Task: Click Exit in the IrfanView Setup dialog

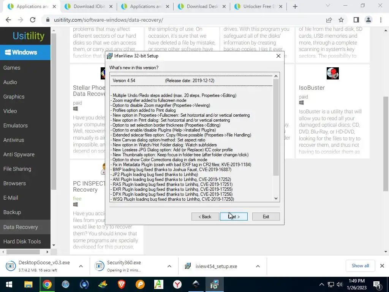Action: click(x=266, y=216)
